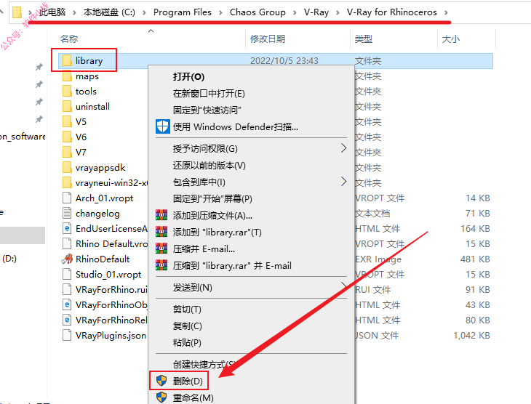Click the VRayPlugins.json file icon

67,335
